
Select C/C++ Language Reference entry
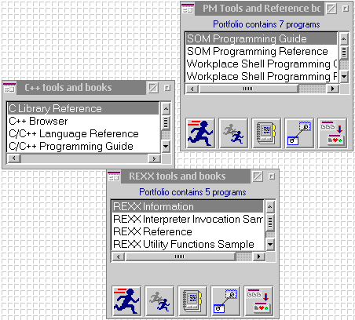click(74, 133)
